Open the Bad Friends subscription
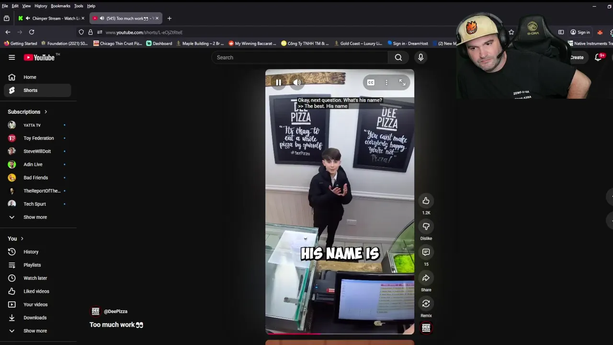 [37, 178]
